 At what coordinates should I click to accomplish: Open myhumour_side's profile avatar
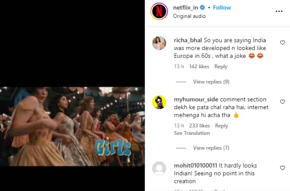(159, 102)
